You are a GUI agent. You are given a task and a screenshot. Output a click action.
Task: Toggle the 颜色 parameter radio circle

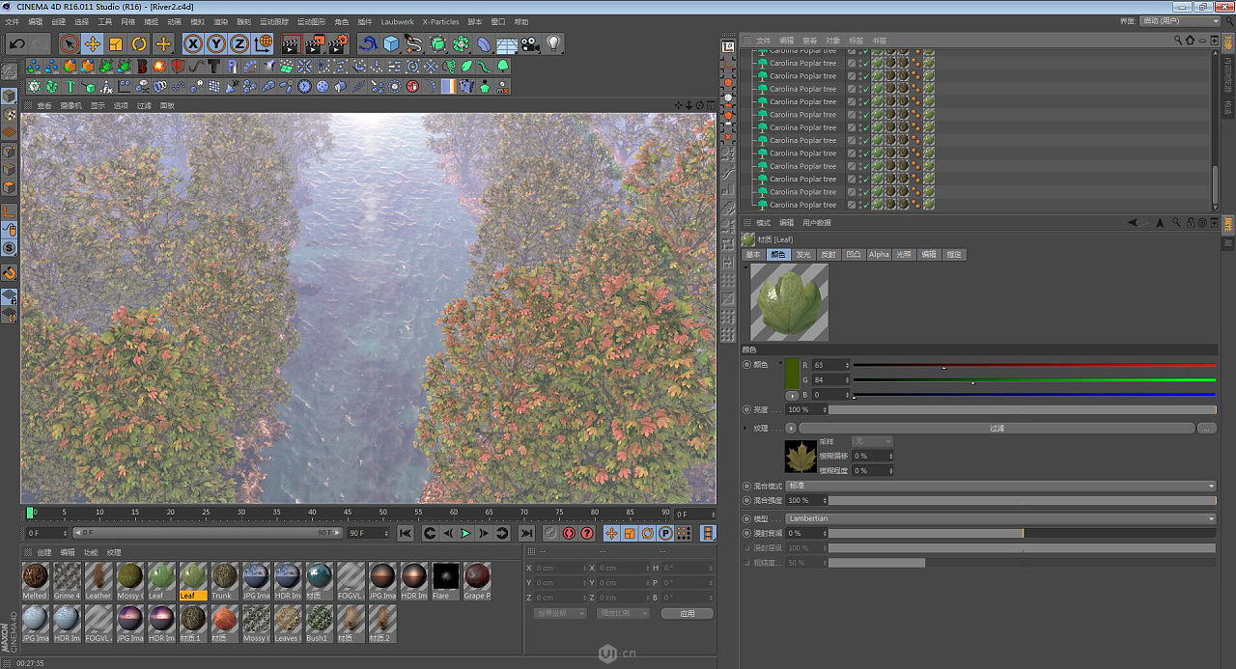tap(747, 365)
